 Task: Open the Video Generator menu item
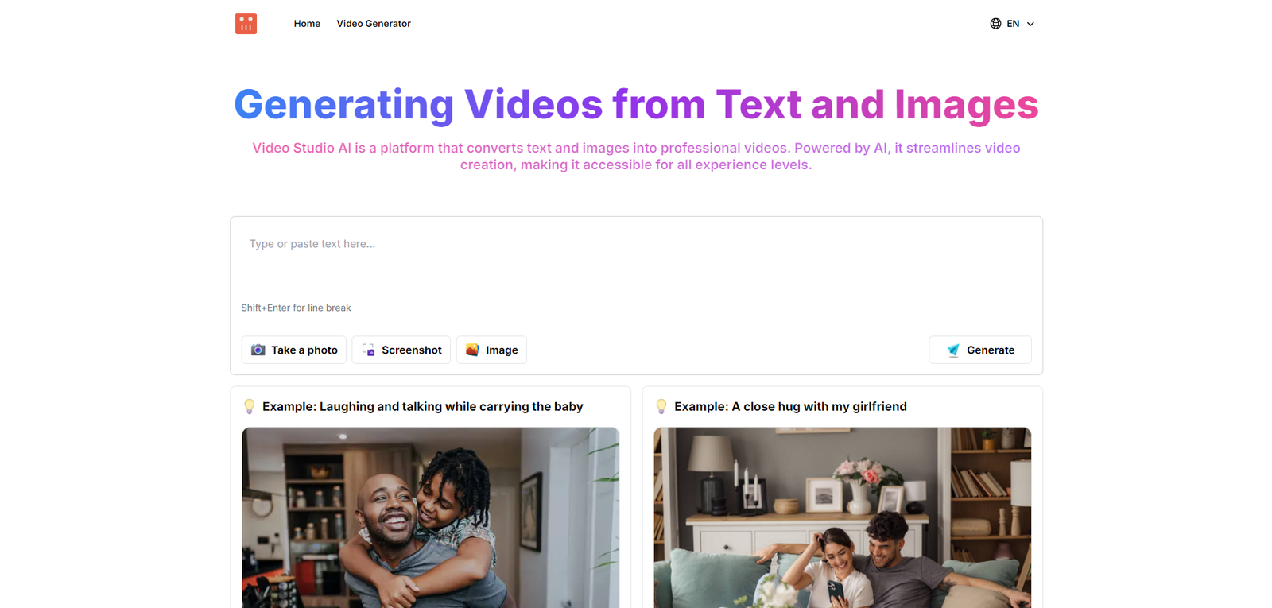tap(374, 24)
